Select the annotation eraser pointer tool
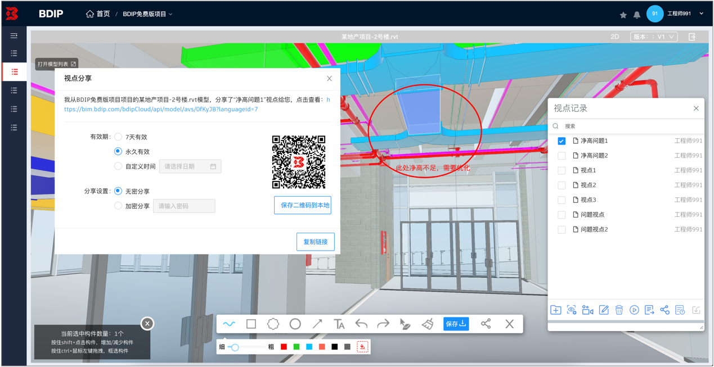 pyautogui.click(x=405, y=324)
